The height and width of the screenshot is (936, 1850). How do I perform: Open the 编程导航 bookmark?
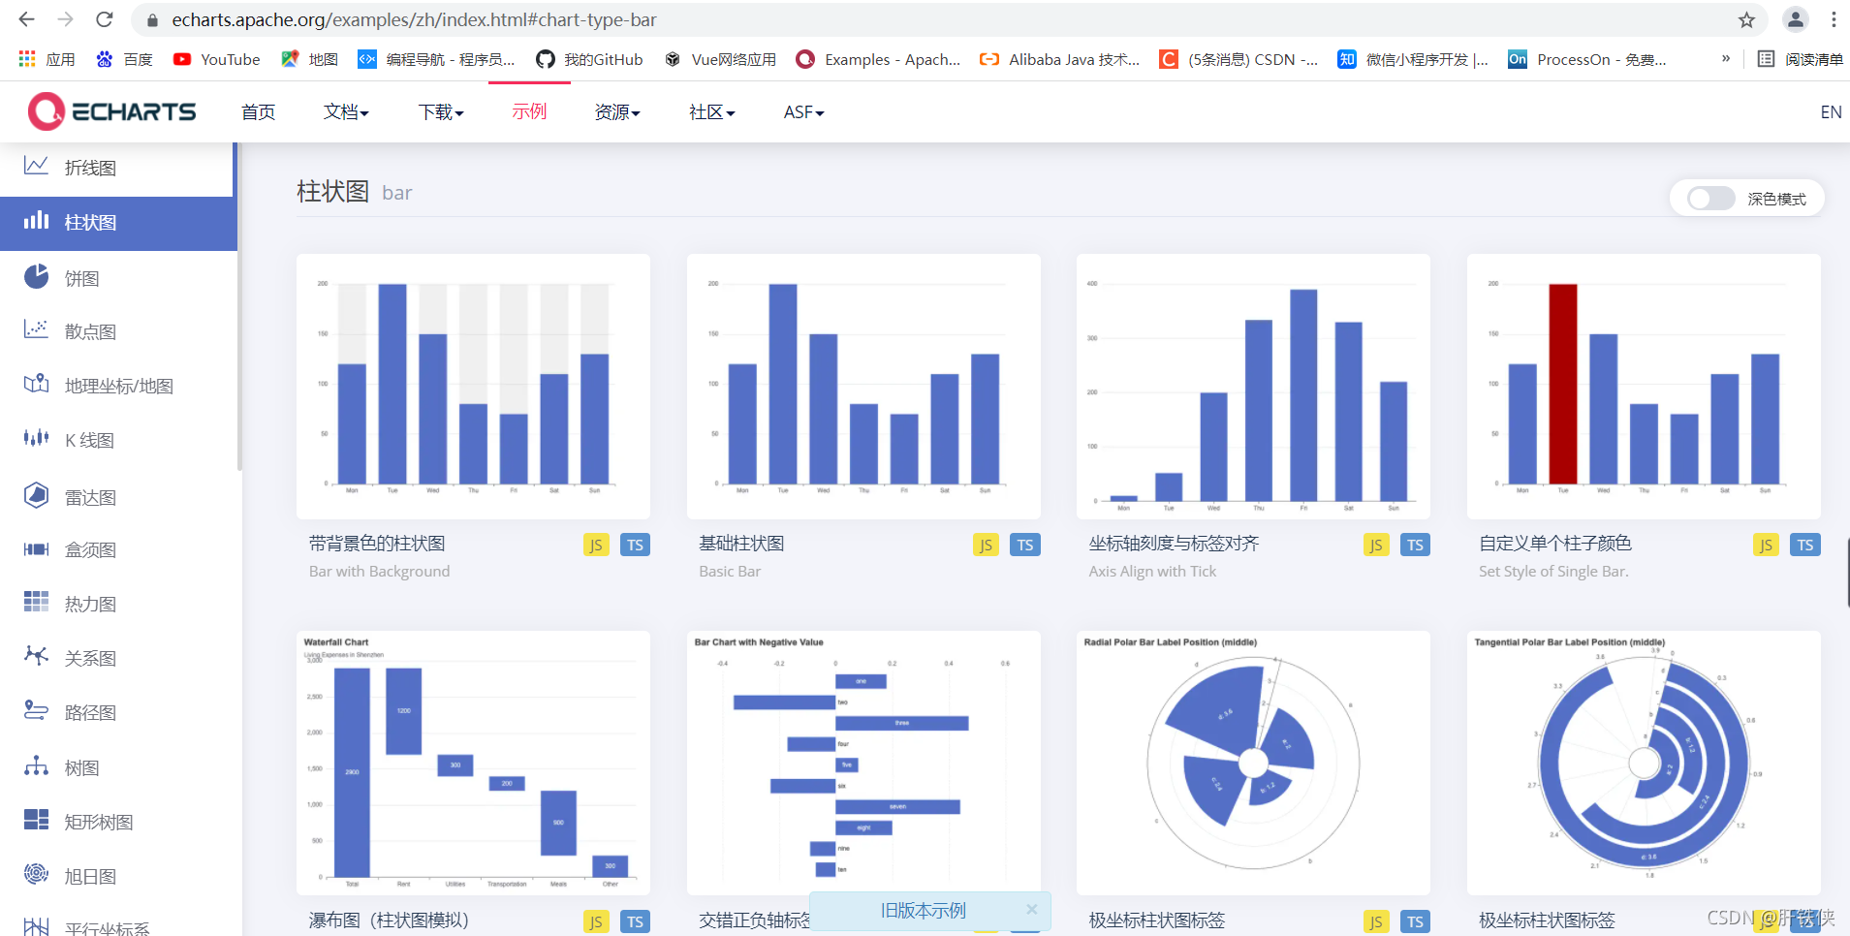click(436, 59)
